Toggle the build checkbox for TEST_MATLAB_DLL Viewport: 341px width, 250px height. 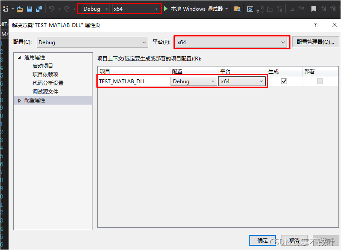click(x=284, y=81)
